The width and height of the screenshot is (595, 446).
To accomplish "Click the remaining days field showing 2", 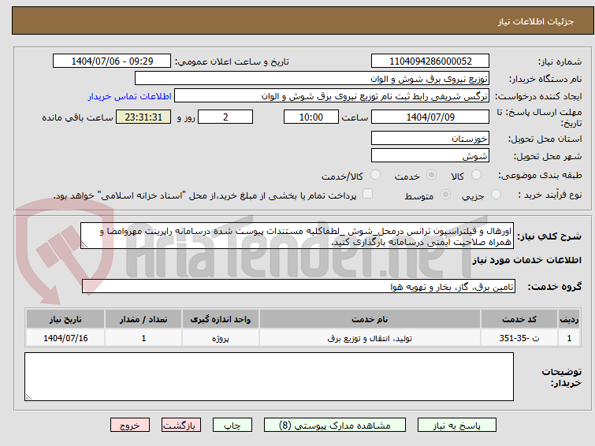I will coord(225,117).
